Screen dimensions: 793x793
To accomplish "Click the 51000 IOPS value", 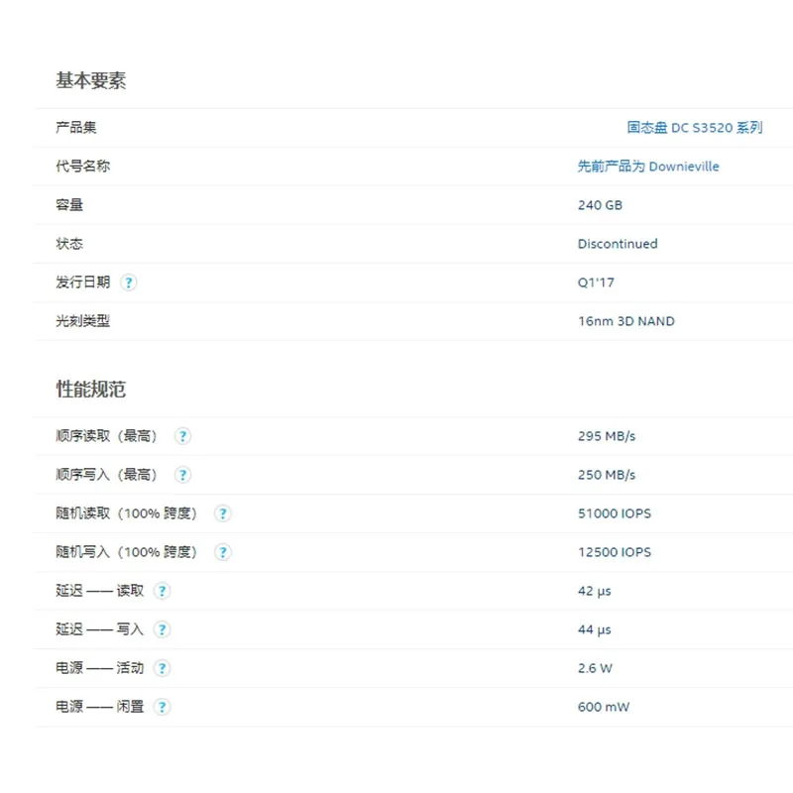I will tap(615, 513).
